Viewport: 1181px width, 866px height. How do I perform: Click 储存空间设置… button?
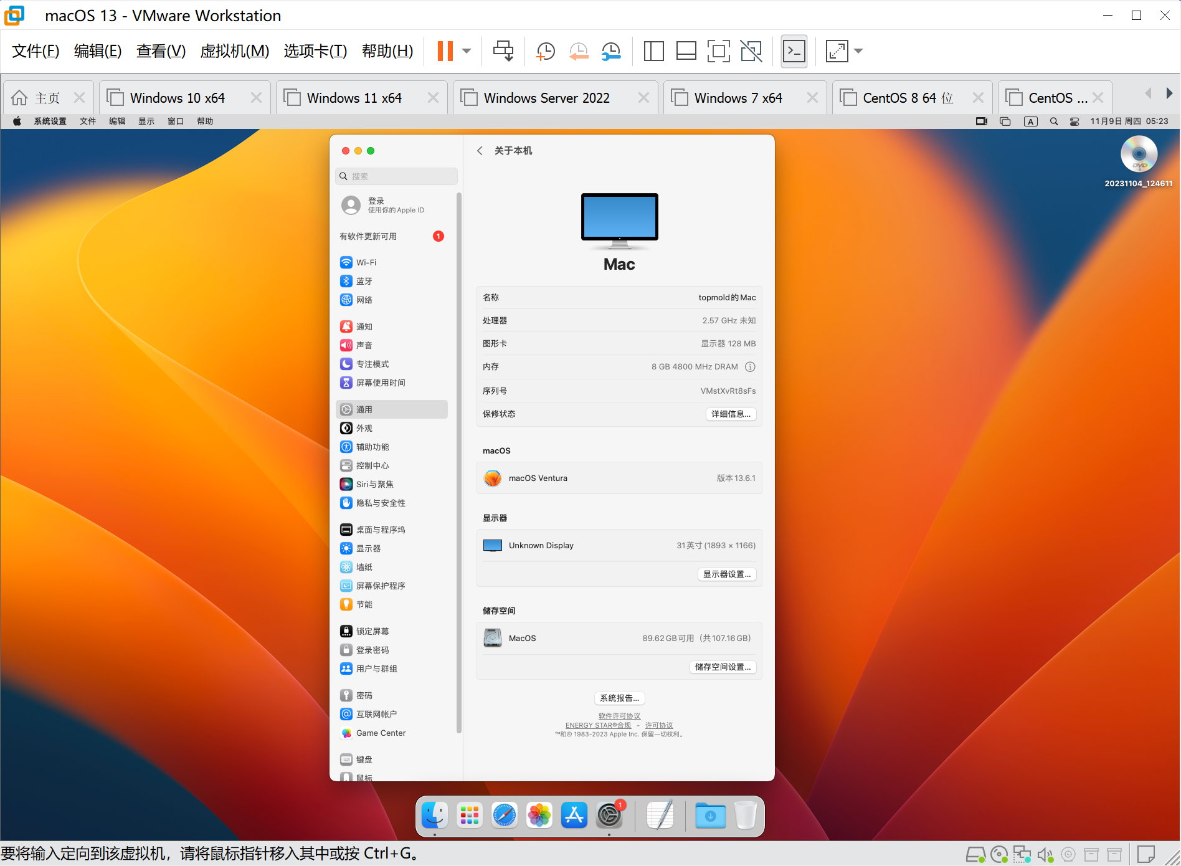(x=723, y=667)
